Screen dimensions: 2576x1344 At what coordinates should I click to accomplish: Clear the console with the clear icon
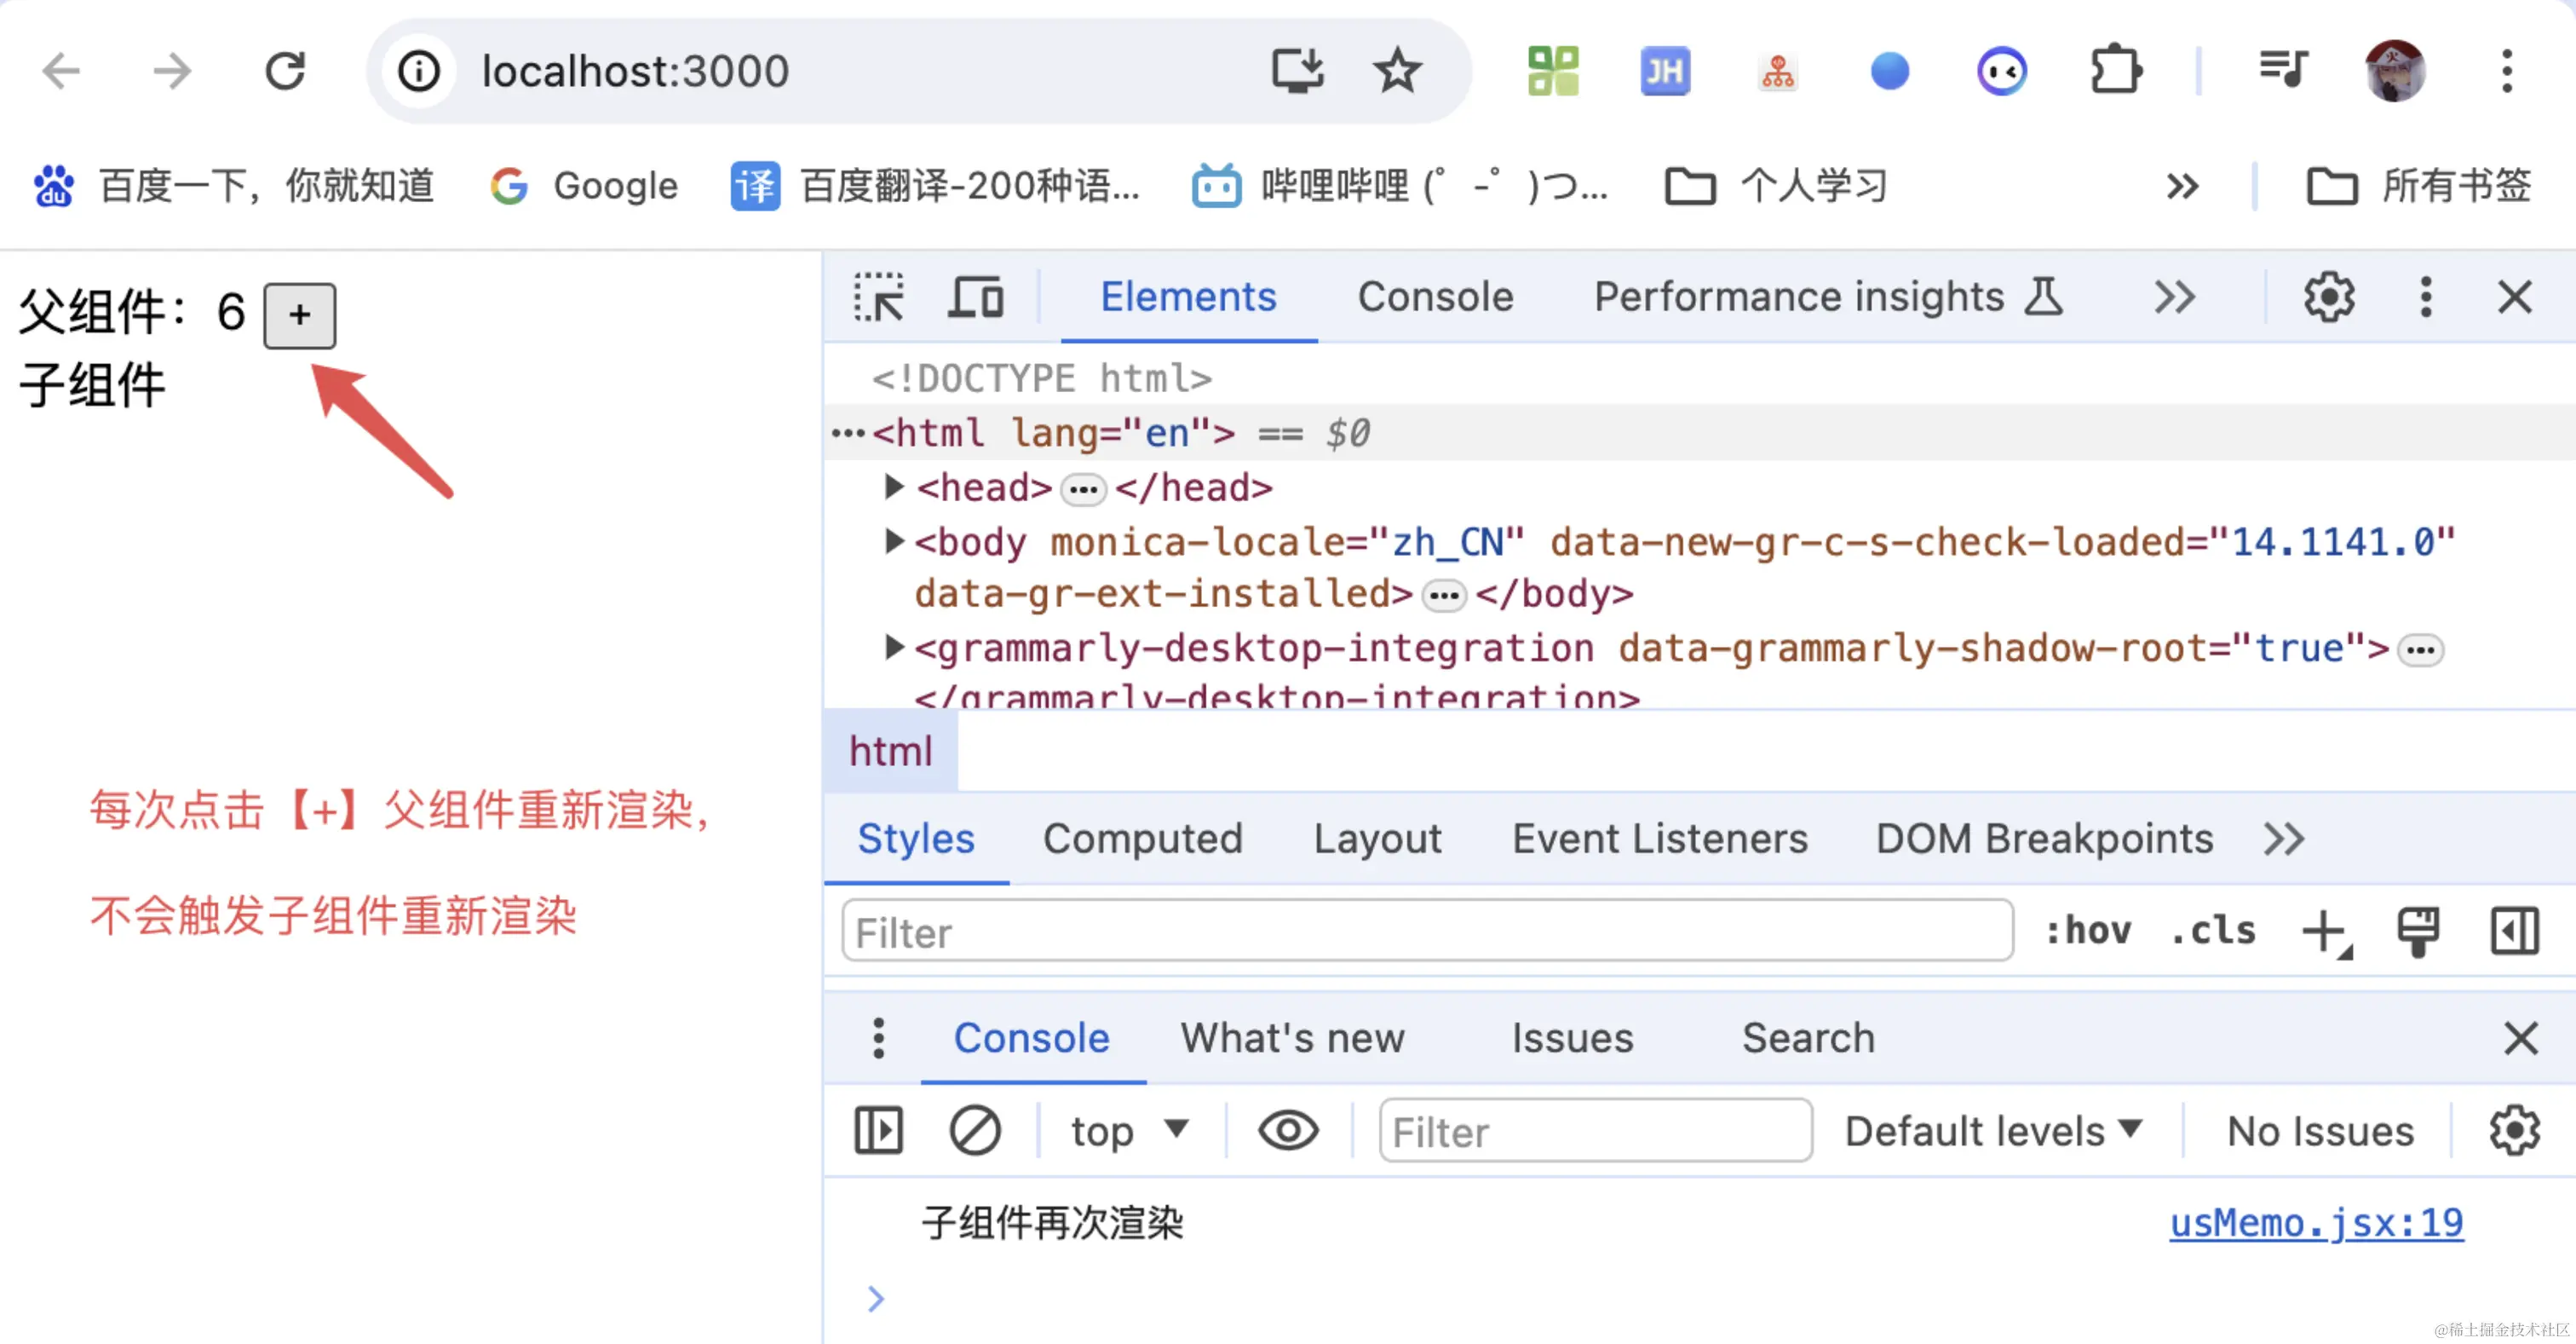pyautogui.click(x=974, y=1131)
